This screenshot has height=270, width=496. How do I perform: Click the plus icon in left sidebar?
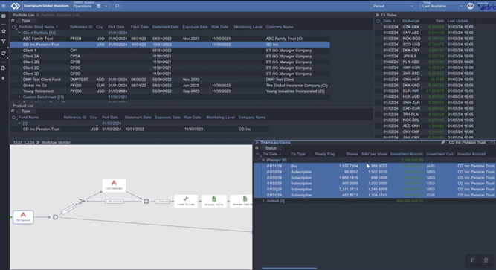4,78
